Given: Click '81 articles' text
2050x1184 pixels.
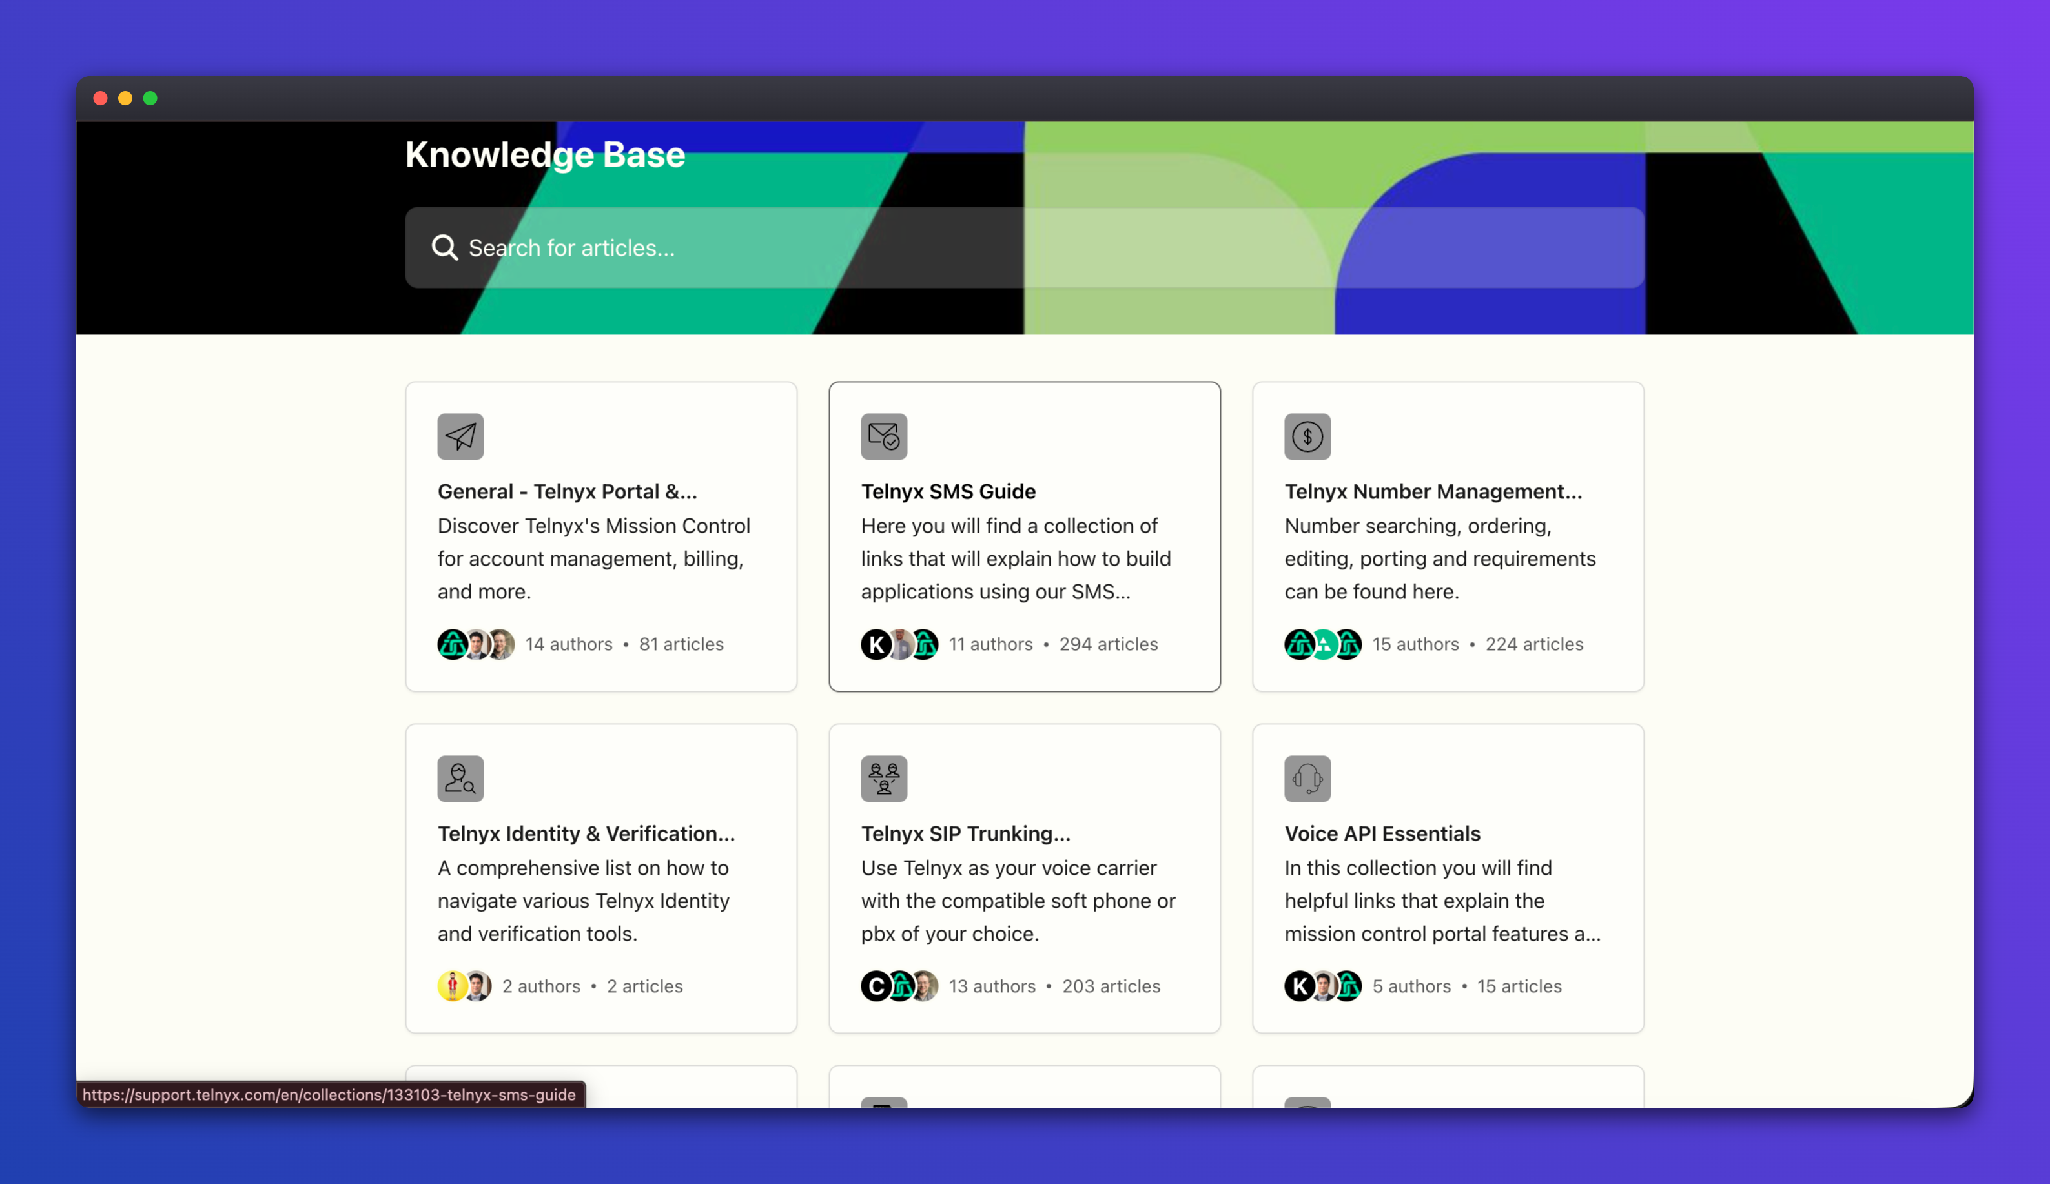Looking at the screenshot, I should click(x=681, y=644).
